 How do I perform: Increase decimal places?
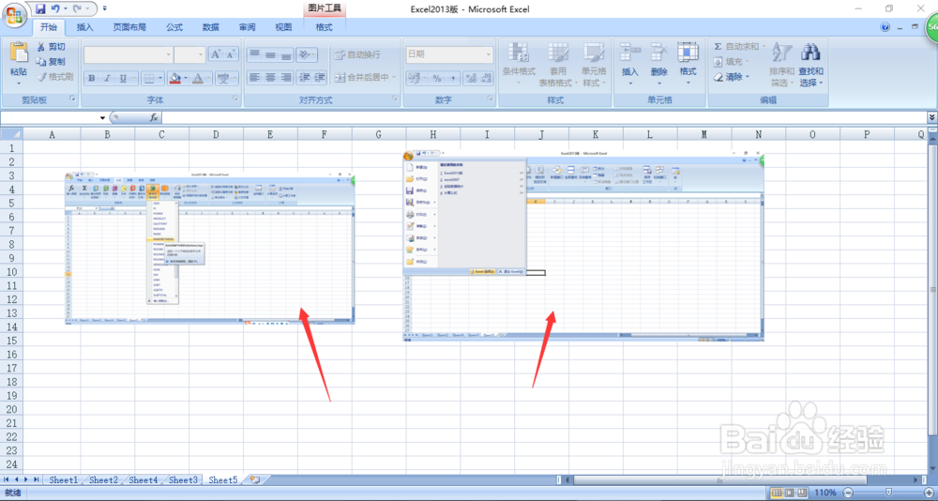470,78
